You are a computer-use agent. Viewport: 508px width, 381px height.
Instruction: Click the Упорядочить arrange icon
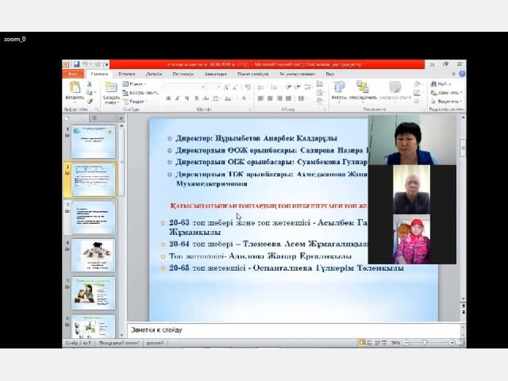[x=363, y=87]
